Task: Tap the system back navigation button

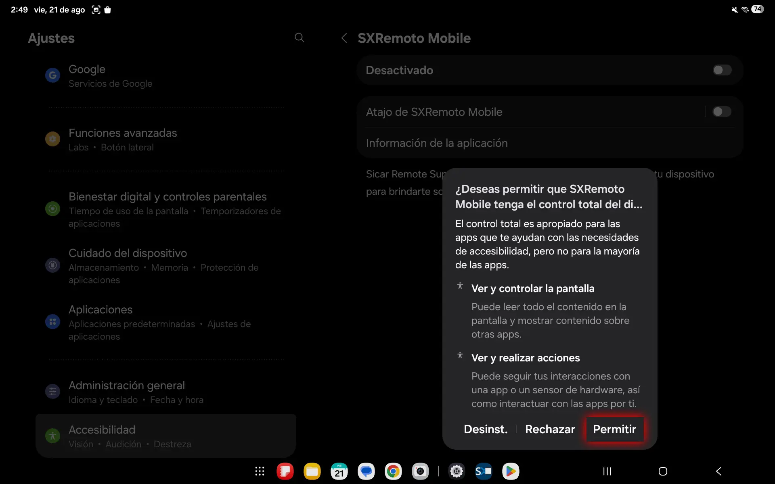Action: (x=718, y=471)
